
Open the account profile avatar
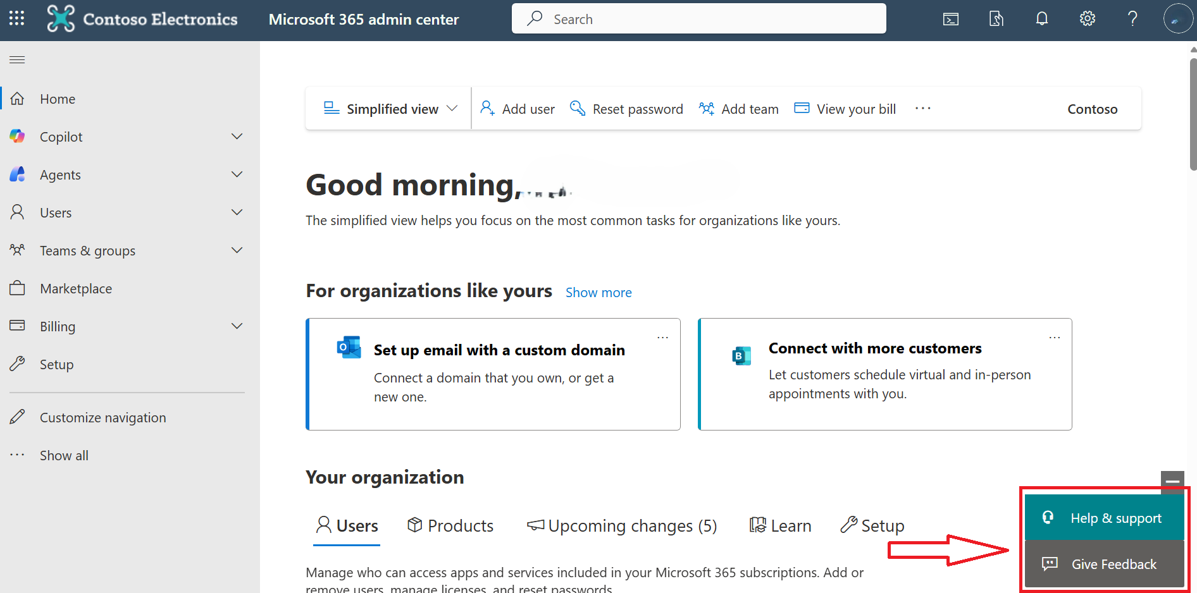(x=1178, y=19)
